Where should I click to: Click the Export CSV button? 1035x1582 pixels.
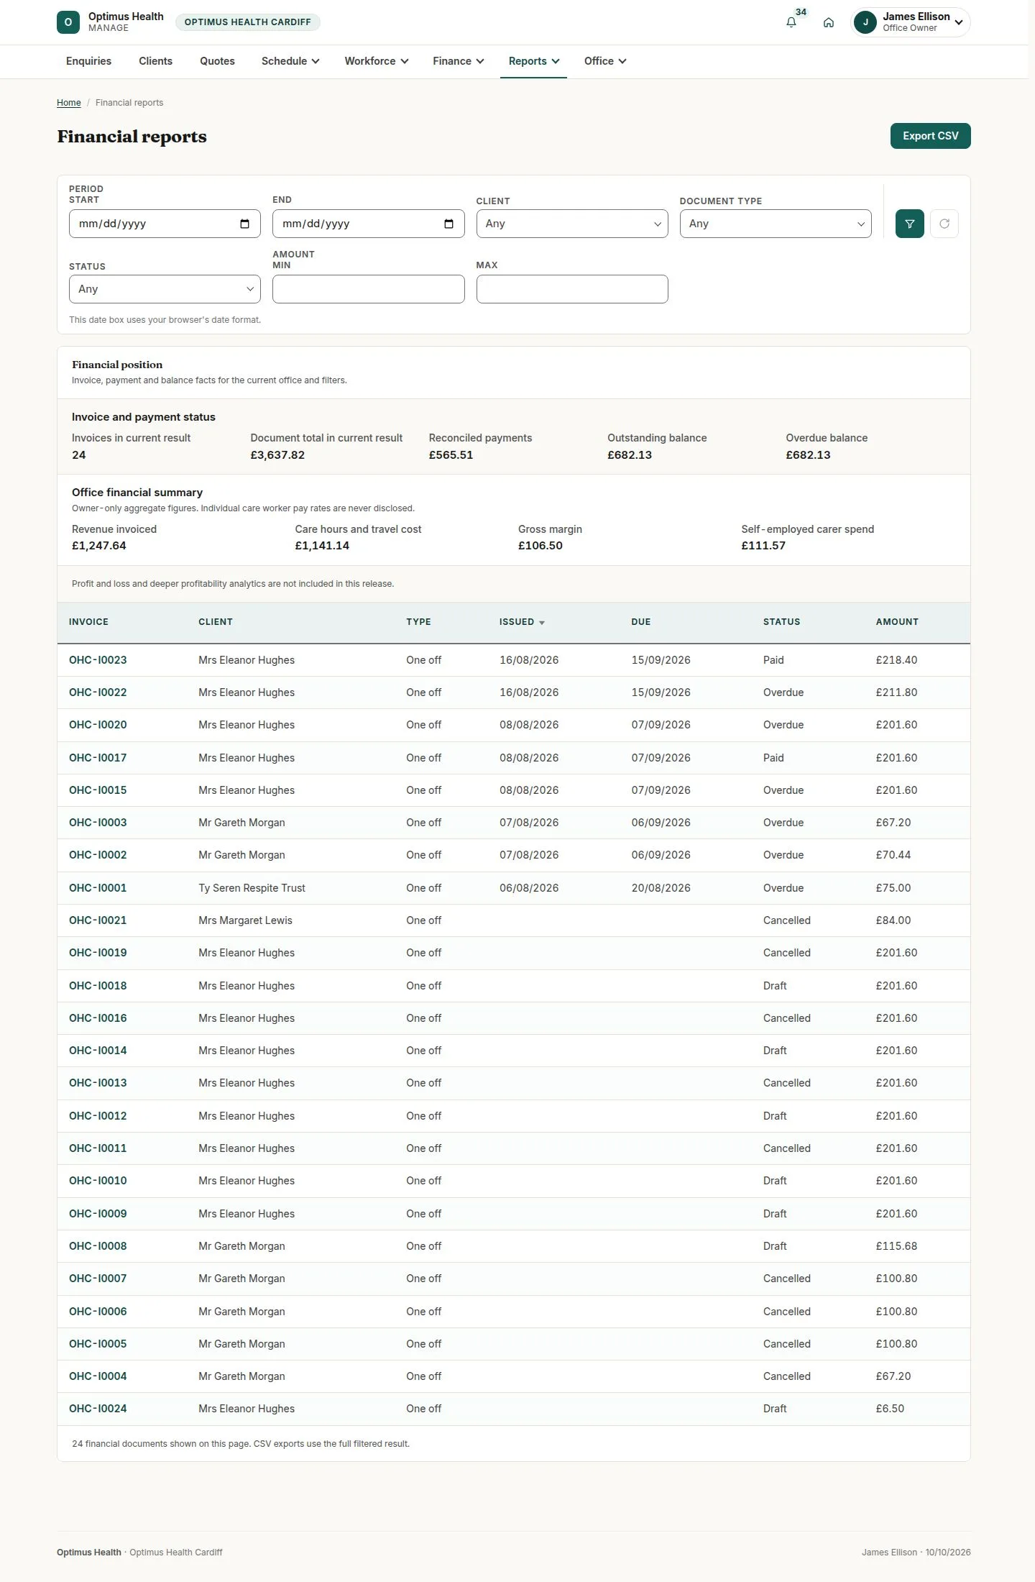tap(930, 136)
